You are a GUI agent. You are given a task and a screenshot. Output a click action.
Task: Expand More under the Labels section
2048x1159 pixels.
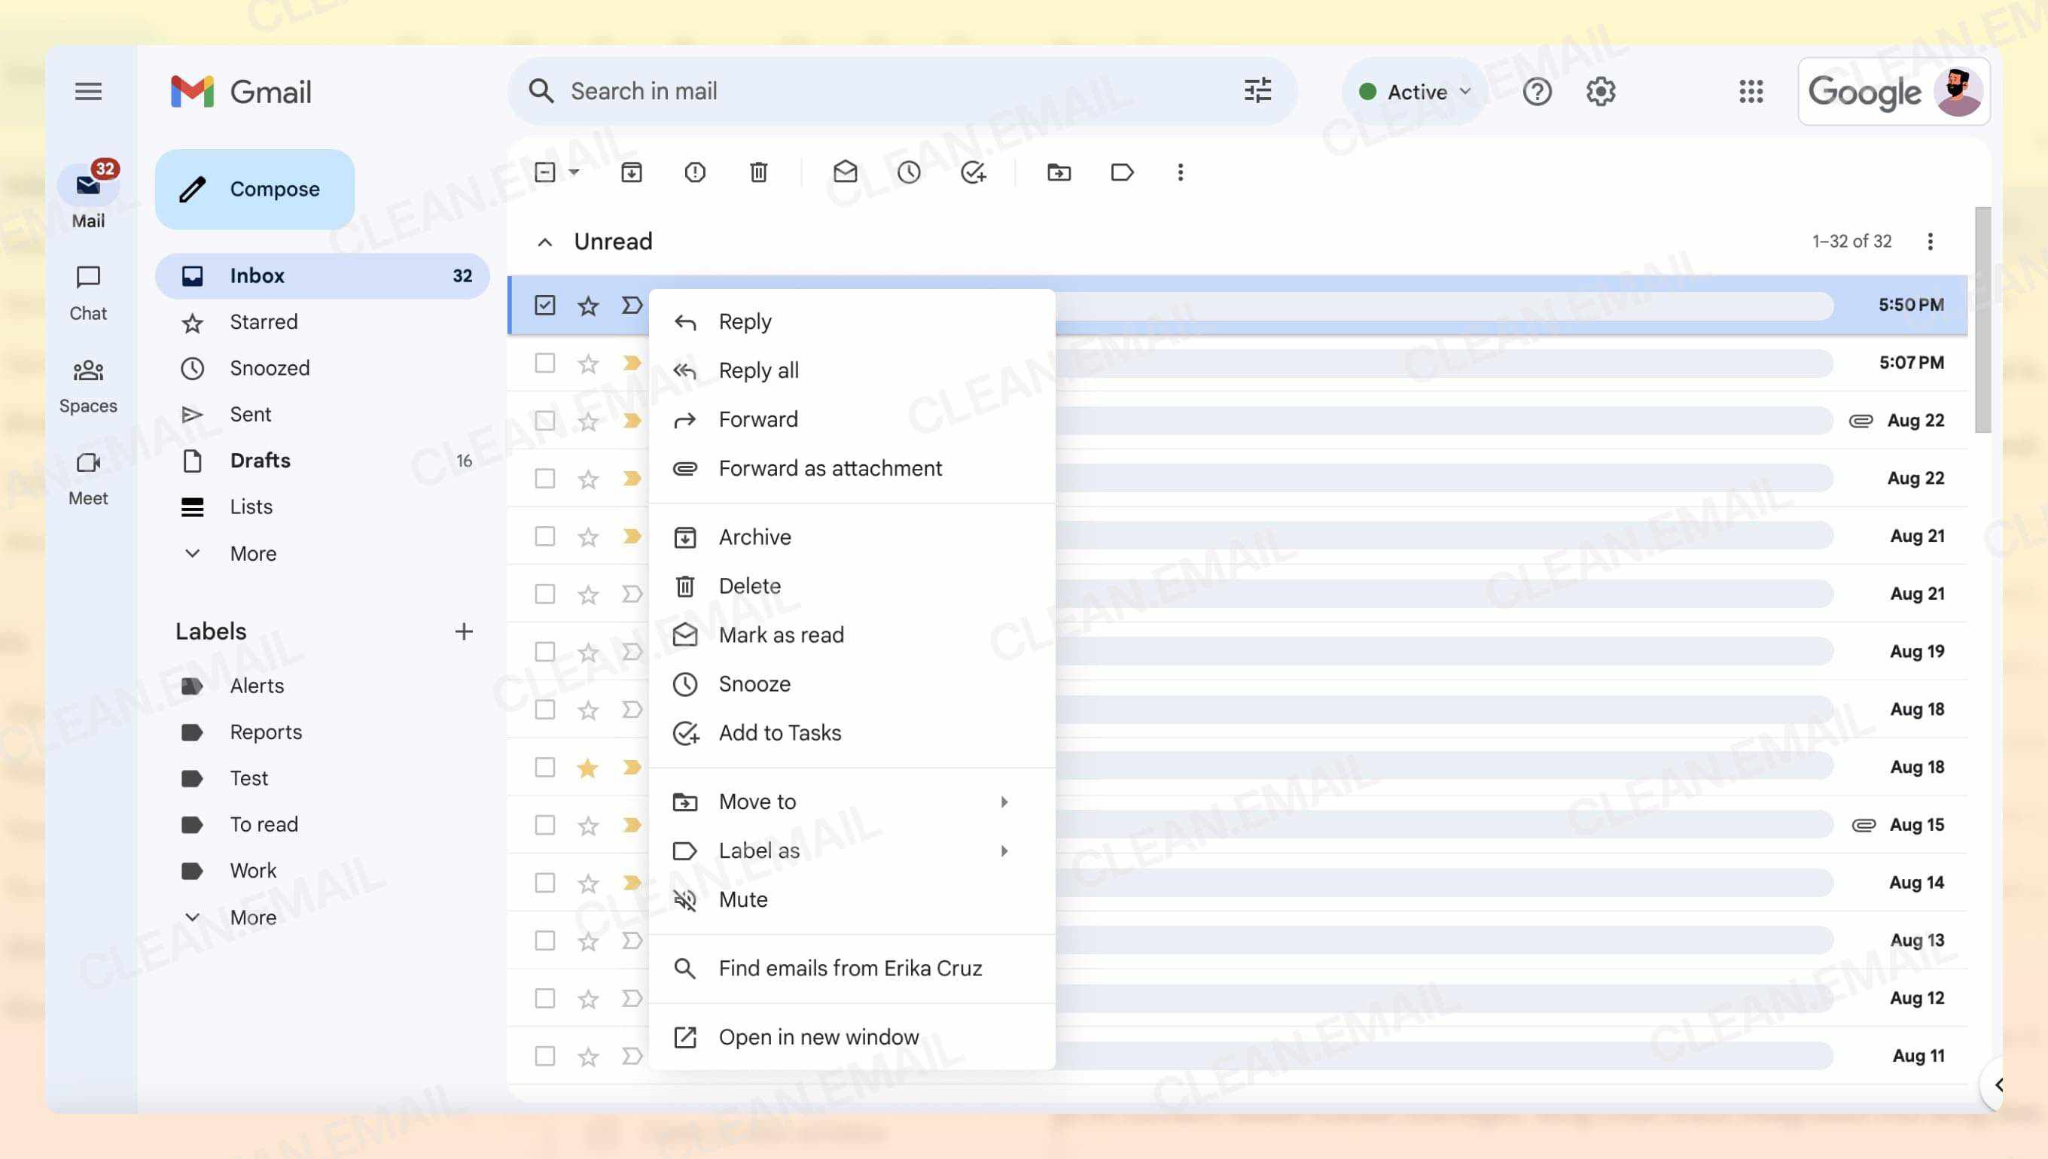253,917
